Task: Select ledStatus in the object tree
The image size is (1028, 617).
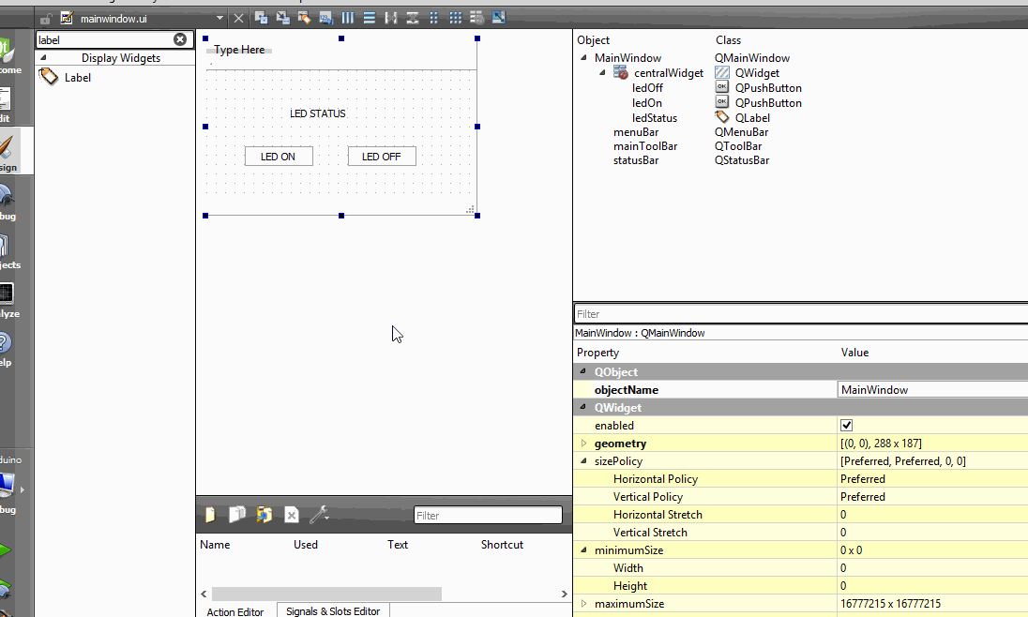Action: tap(654, 118)
